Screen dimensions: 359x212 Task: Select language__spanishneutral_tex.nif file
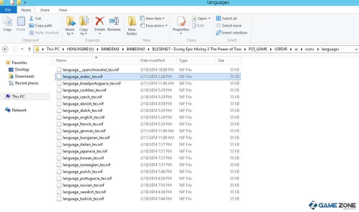[148, 70]
